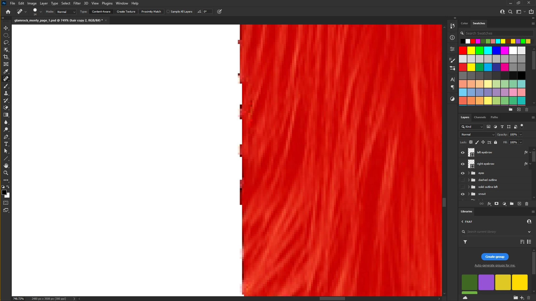536x301 pixels.
Task: Select the Horizontal Type tool
Action: (x=6, y=144)
